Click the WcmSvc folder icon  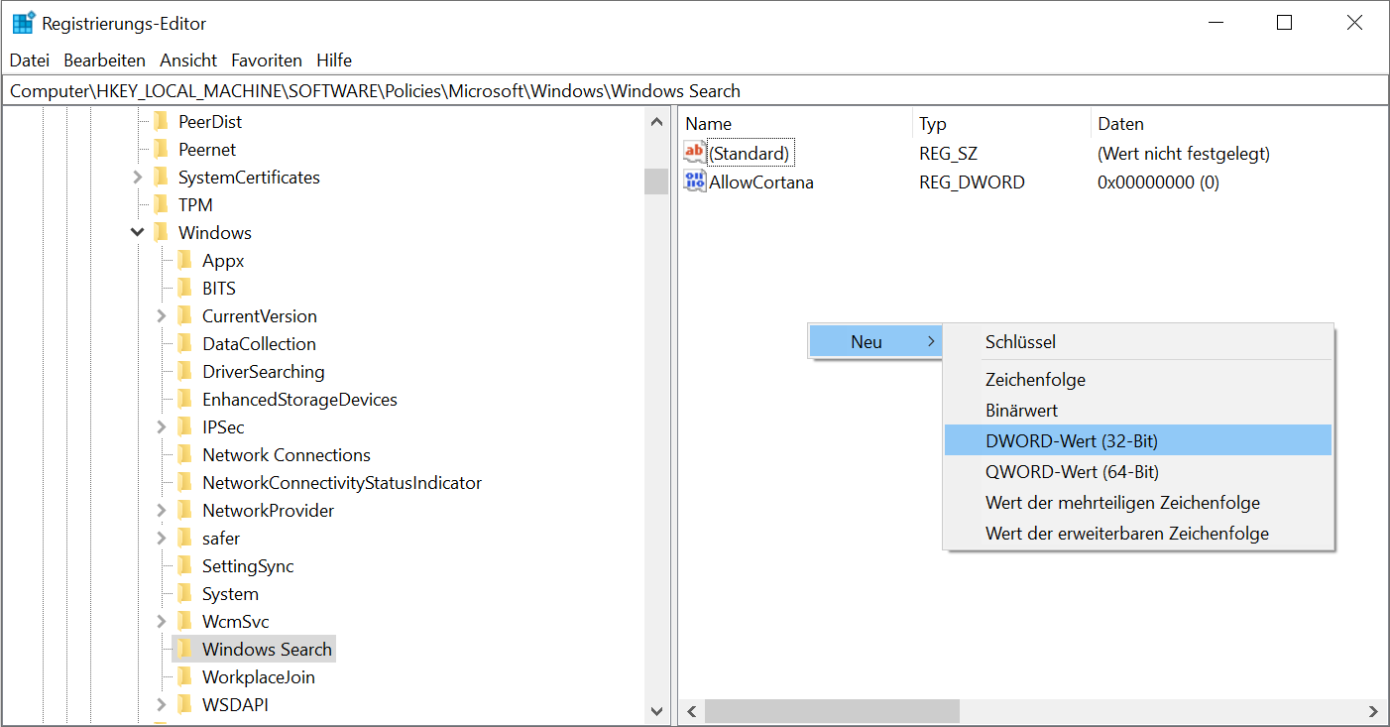(x=185, y=622)
